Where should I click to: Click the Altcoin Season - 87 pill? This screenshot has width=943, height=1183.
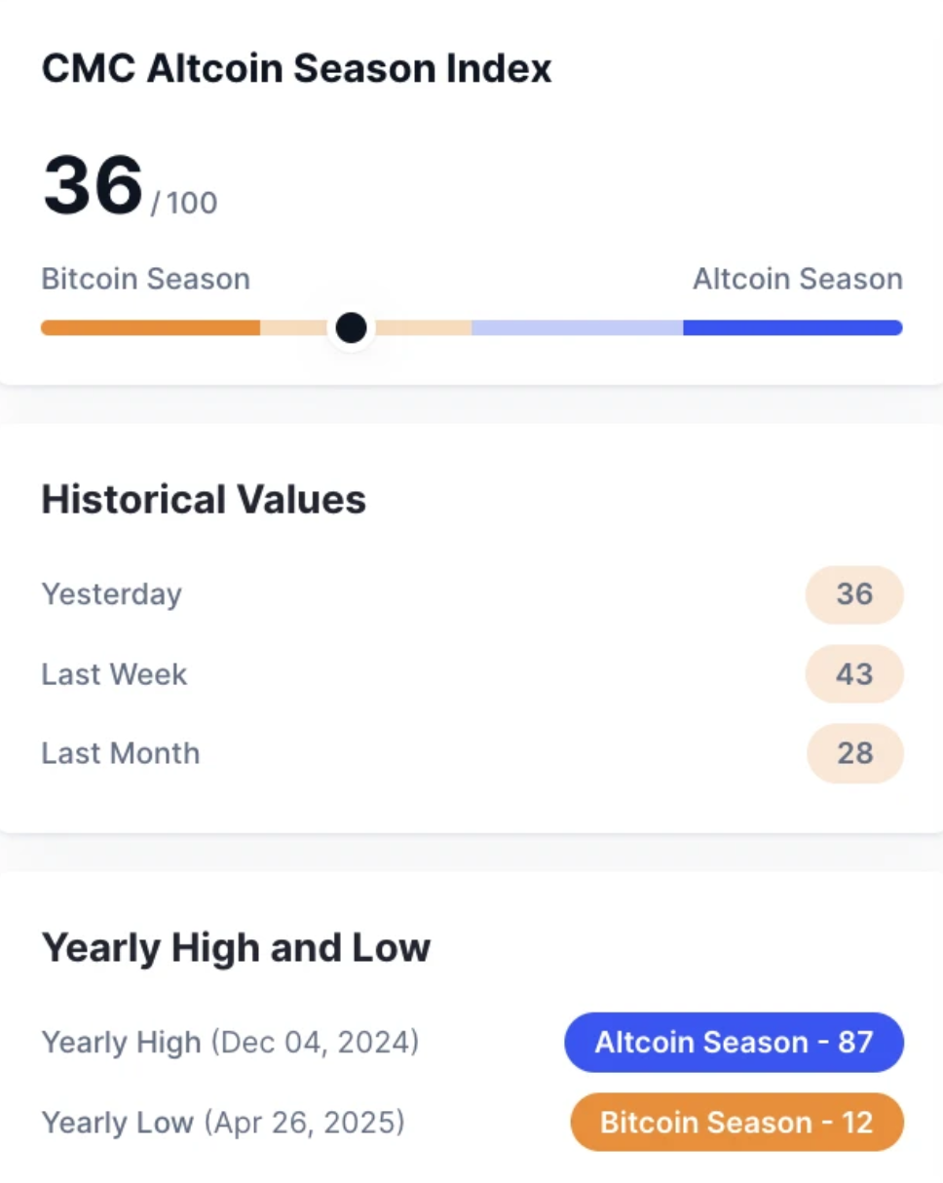click(735, 1043)
